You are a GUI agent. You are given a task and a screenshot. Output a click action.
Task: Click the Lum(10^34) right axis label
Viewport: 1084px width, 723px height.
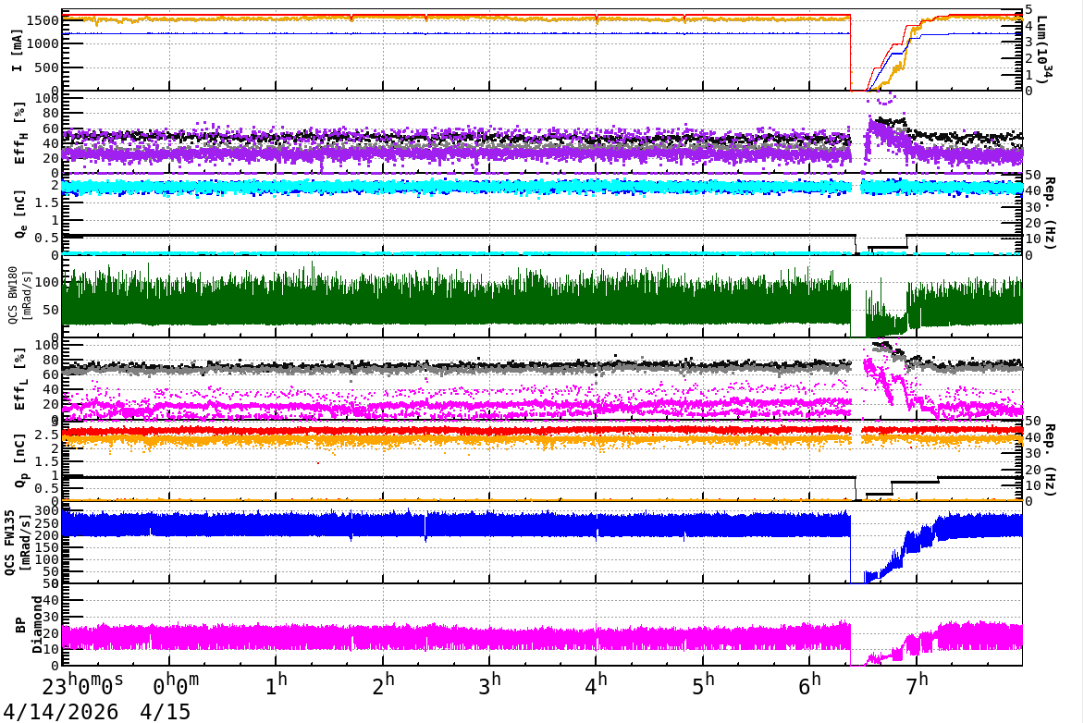(1042, 50)
